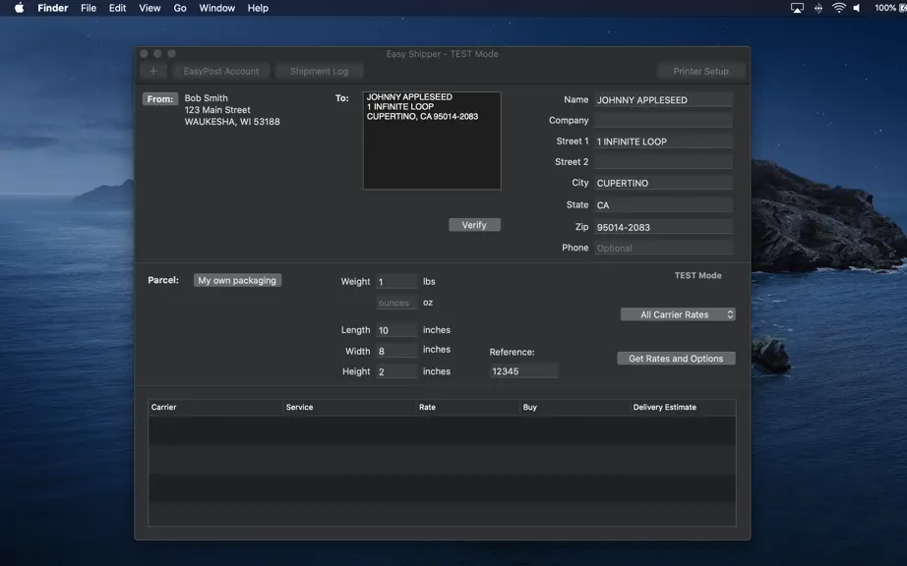Open the All Carrier Rates dropdown
The height and width of the screenshot is (566, 907).
(678, 314)
